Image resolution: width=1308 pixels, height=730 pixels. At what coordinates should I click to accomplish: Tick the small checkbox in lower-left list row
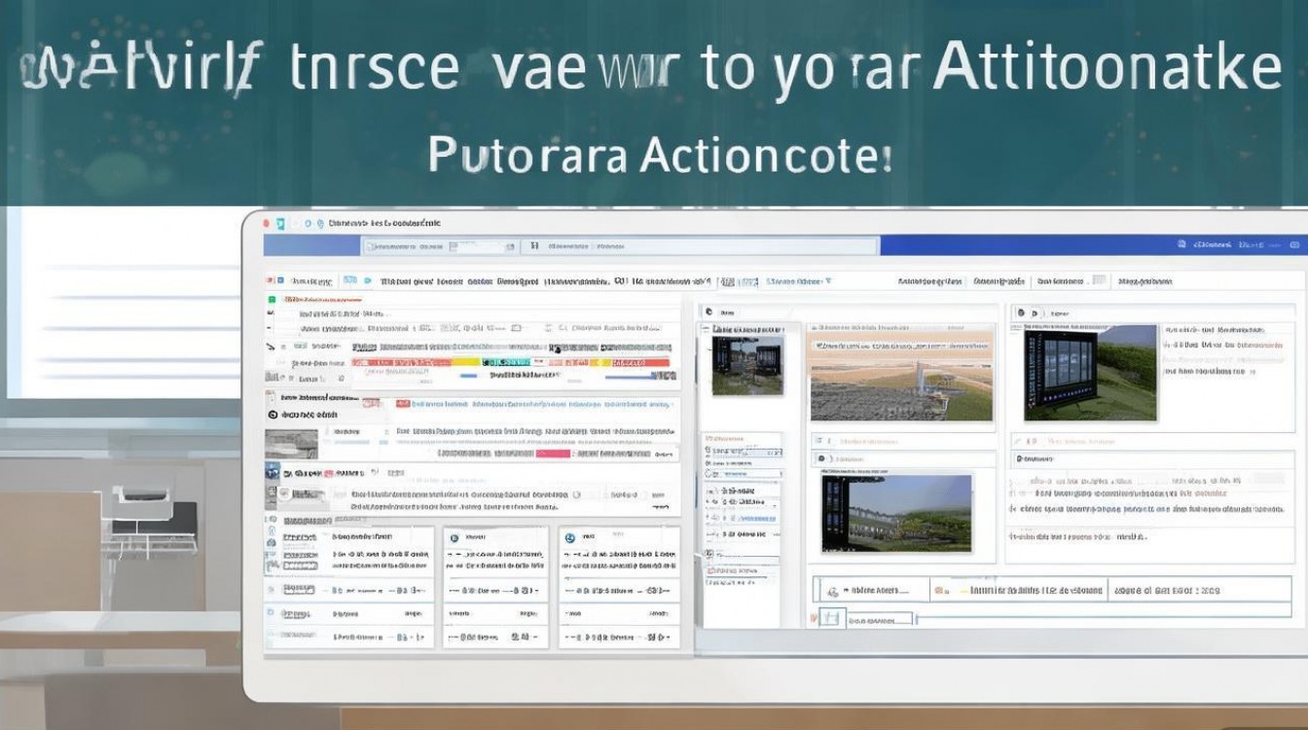point(272,614)
